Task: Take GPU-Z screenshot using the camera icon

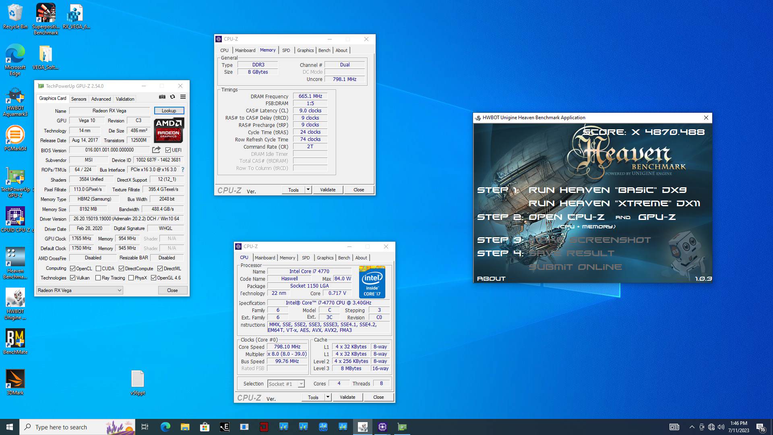Action: [162, 97]
